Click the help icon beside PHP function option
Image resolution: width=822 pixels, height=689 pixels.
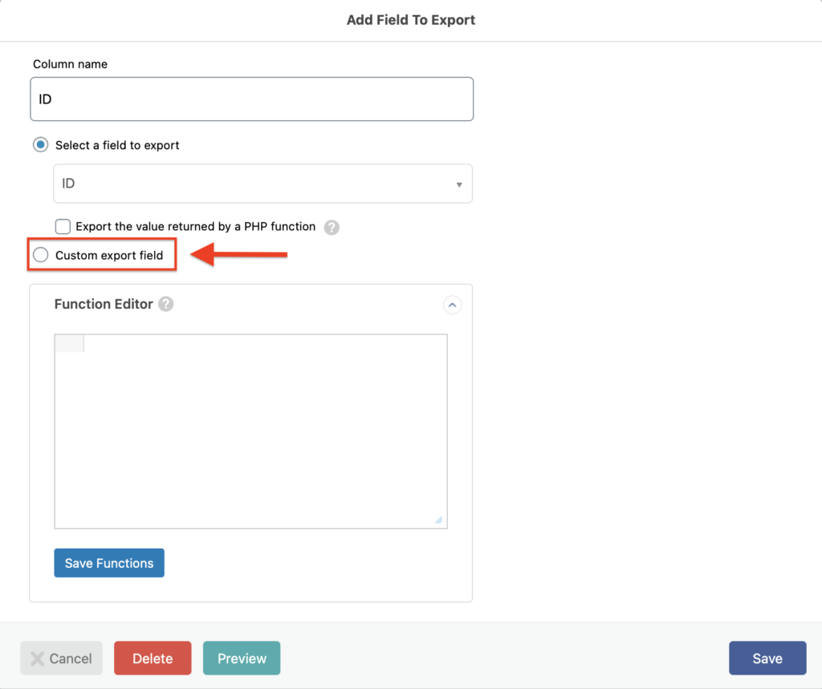coord(332,227)
